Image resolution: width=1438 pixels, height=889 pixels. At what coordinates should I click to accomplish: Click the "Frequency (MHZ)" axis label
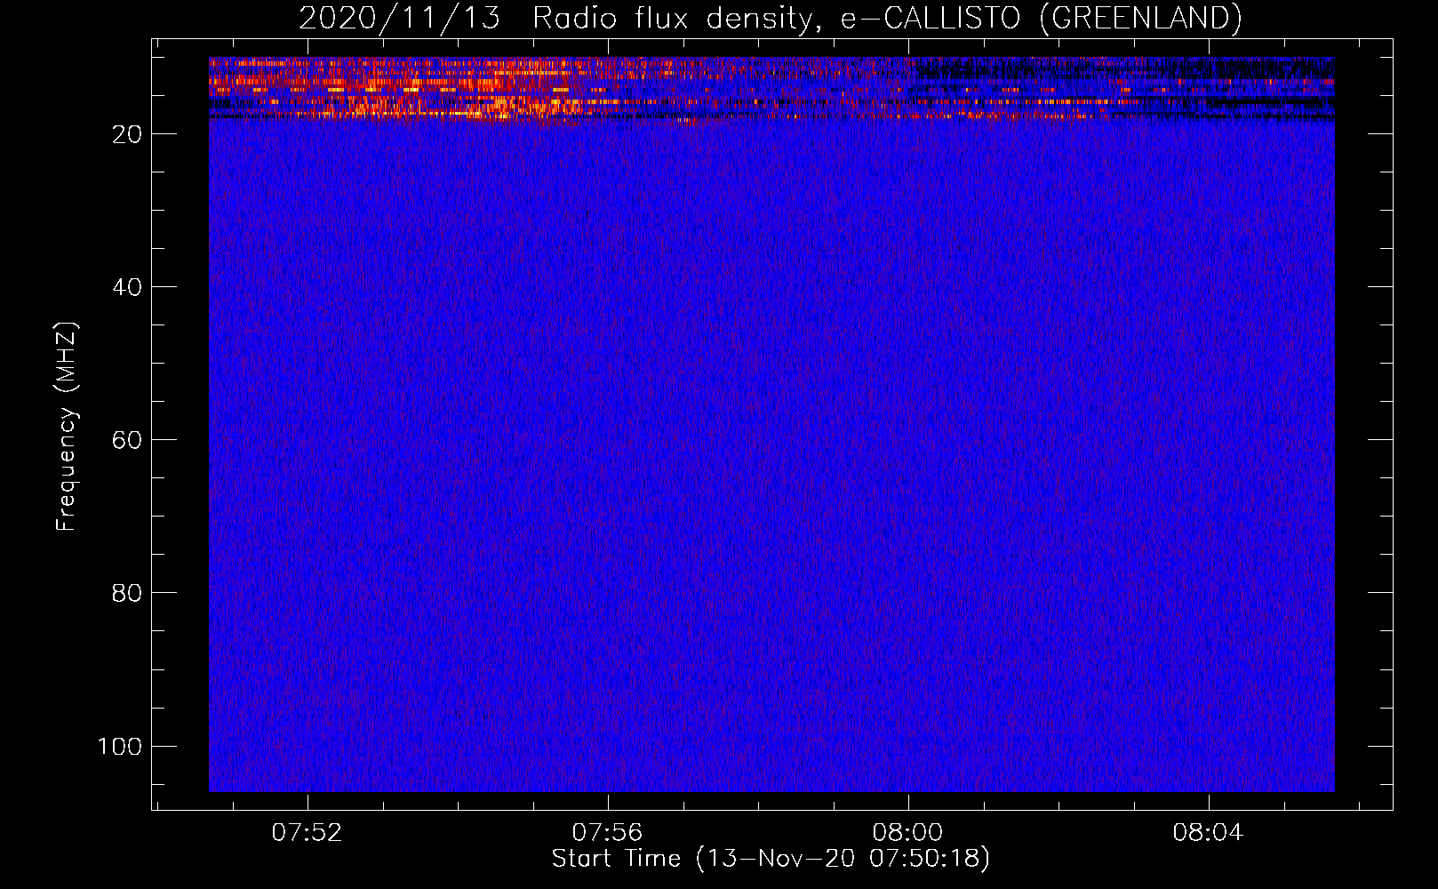point(67,427)
